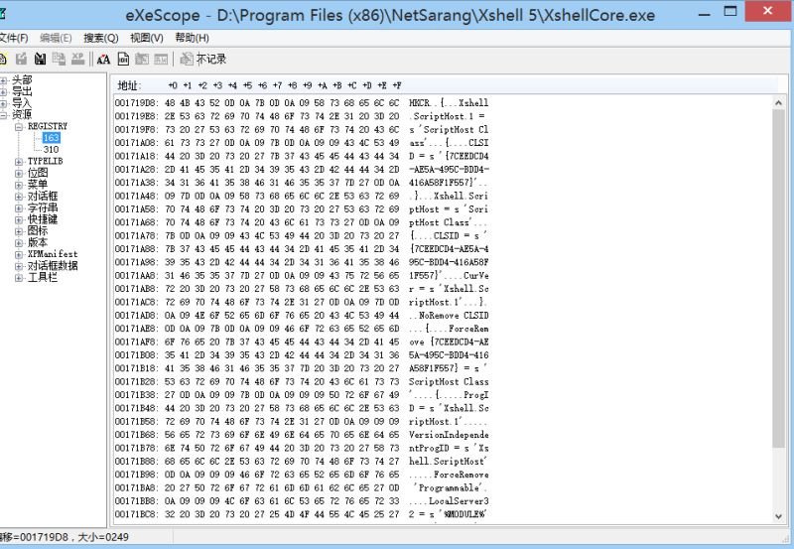This screenshot has height=549, width=794.
Task: Expand the 菜单 tree node
Action: pyautogui.click(x=19, y=185)
